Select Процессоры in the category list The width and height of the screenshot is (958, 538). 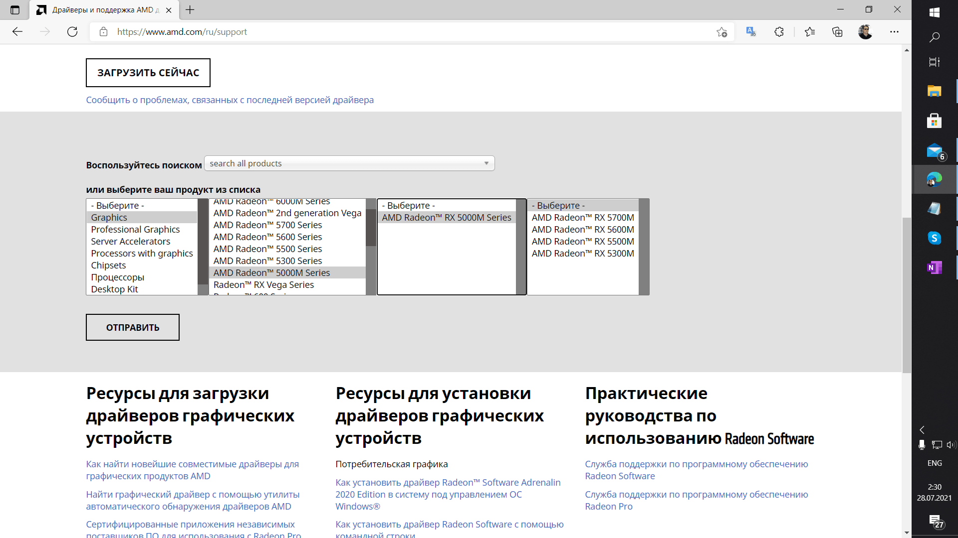[142, 277]
